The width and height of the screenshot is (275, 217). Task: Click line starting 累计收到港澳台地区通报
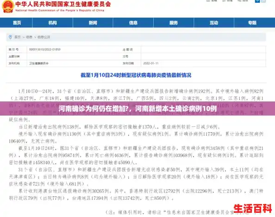141,191
